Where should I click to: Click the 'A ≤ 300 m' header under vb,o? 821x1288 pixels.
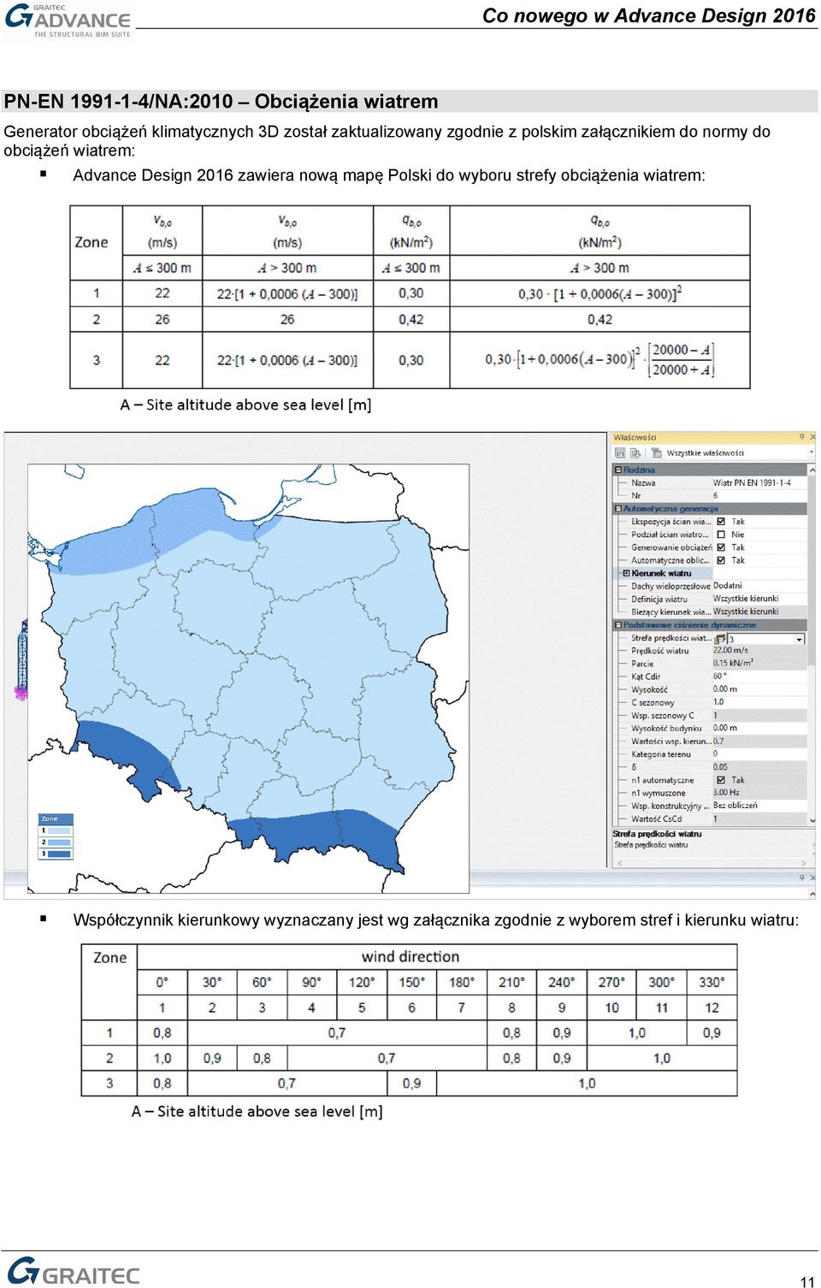[x=162, y=268]
